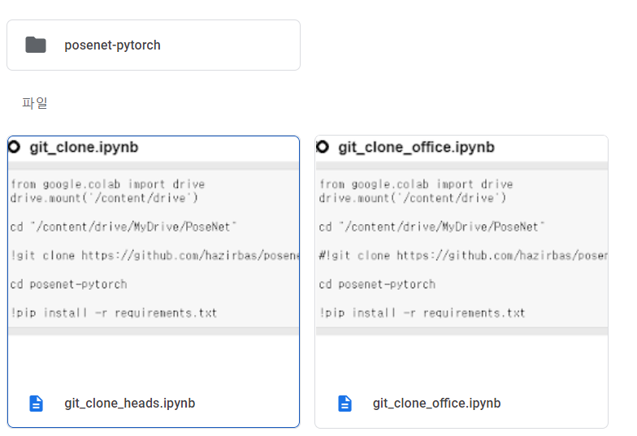
Task: Click 'cd posenet-pytorch' line in office preview
Action: click(377, 284)
